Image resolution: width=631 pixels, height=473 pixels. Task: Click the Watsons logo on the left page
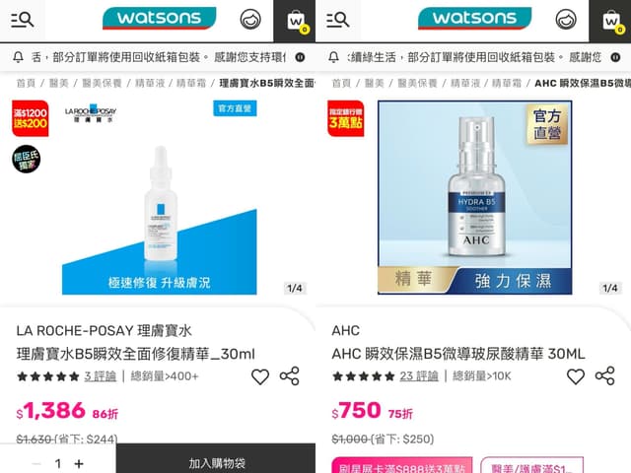pyautogui.click(x=160, y=18)
